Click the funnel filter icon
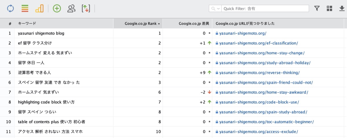The height and width of the screenshot is (138, 347). 317,8
